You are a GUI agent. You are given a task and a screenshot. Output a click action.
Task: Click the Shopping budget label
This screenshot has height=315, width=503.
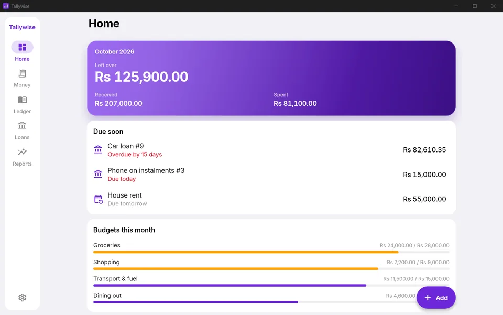tap(106, 262)
